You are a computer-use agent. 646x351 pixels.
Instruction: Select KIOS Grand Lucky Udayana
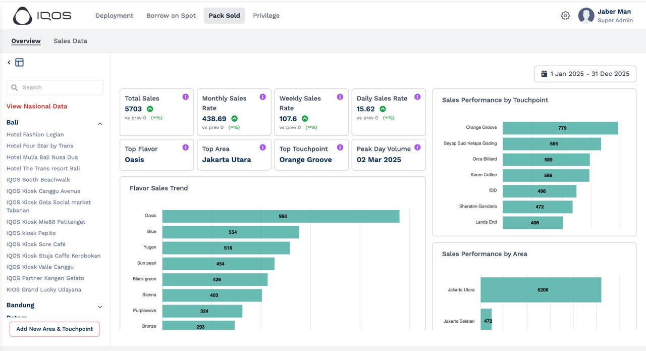[x=44, y=289]
